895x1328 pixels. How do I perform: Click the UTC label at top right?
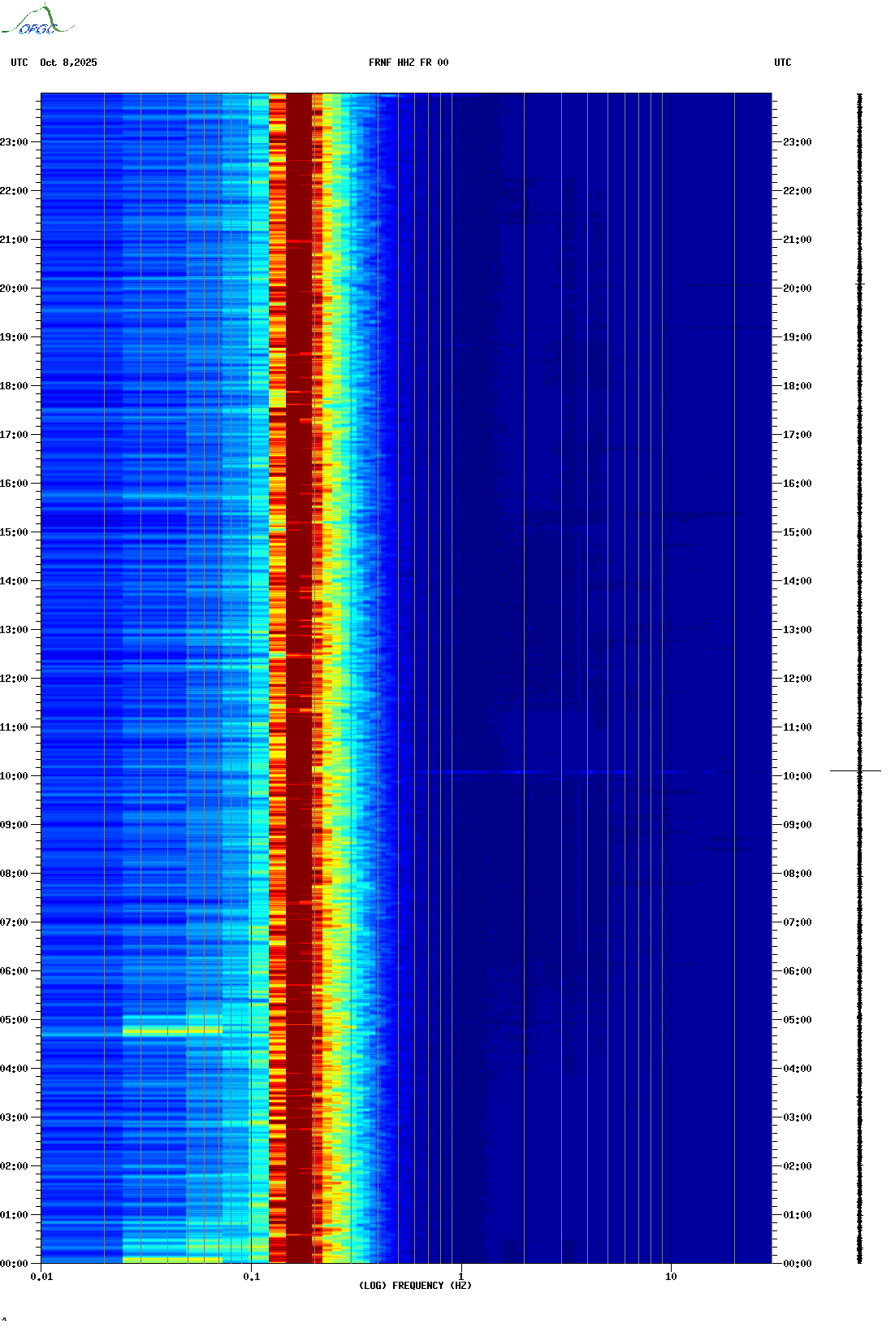tap(782, 63)
